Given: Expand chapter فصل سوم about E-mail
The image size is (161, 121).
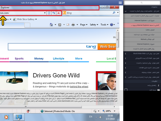Looking at the screenshot, I should pyautogui.click(x=125, y=58).
